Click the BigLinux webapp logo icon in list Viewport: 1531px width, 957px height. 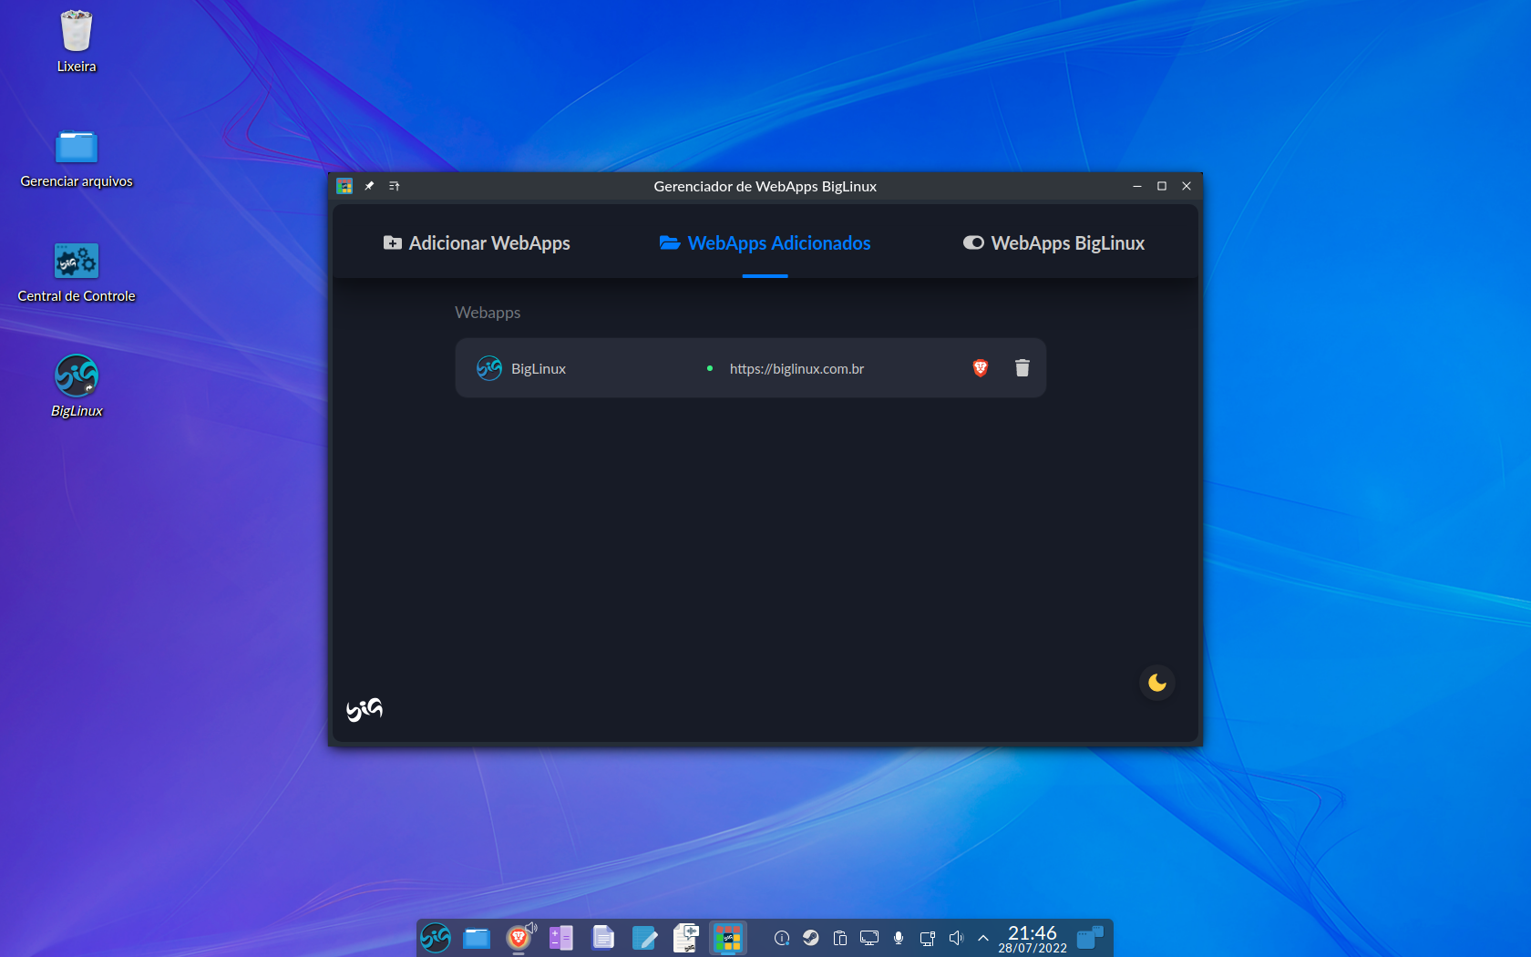[x=489, y=368]
